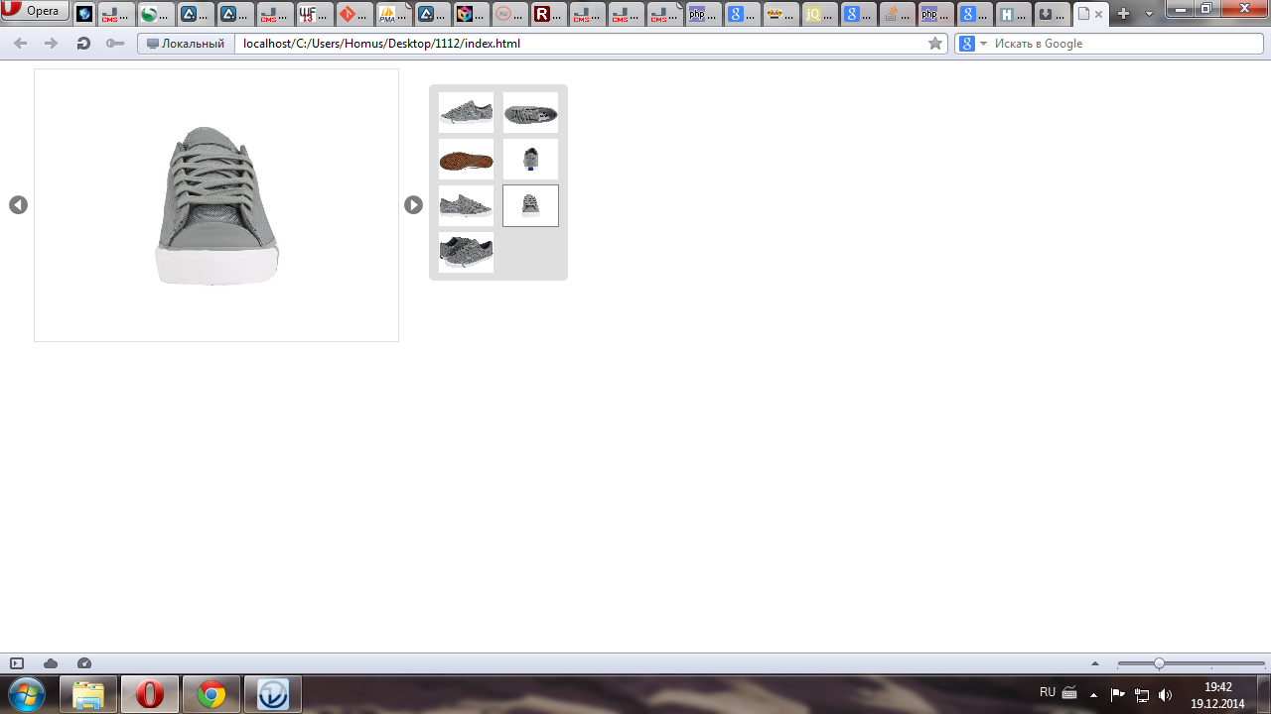Toggle the Opera panels button in status bar
This screenshot has height=714, width=1271.
pyautogui.click(x=17, y=663)
